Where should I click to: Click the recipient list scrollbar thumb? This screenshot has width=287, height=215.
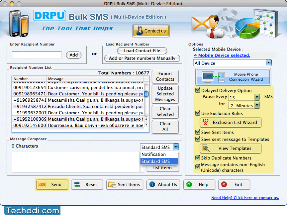pos(146,94)
